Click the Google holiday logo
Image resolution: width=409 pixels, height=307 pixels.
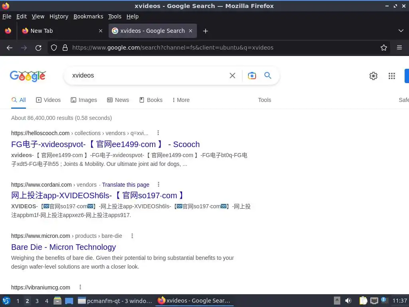[28, 76]
